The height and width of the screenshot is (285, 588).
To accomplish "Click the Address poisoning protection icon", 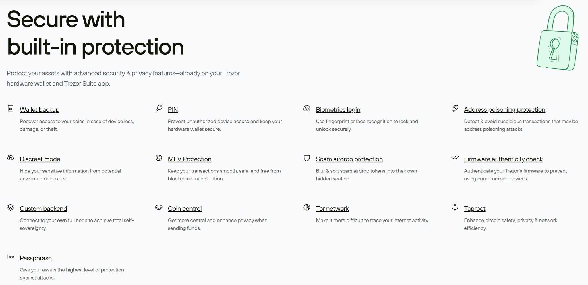I will (x=455, y=108).
